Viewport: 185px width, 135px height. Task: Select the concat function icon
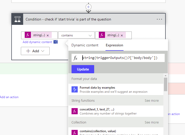[x=74, y=111]
